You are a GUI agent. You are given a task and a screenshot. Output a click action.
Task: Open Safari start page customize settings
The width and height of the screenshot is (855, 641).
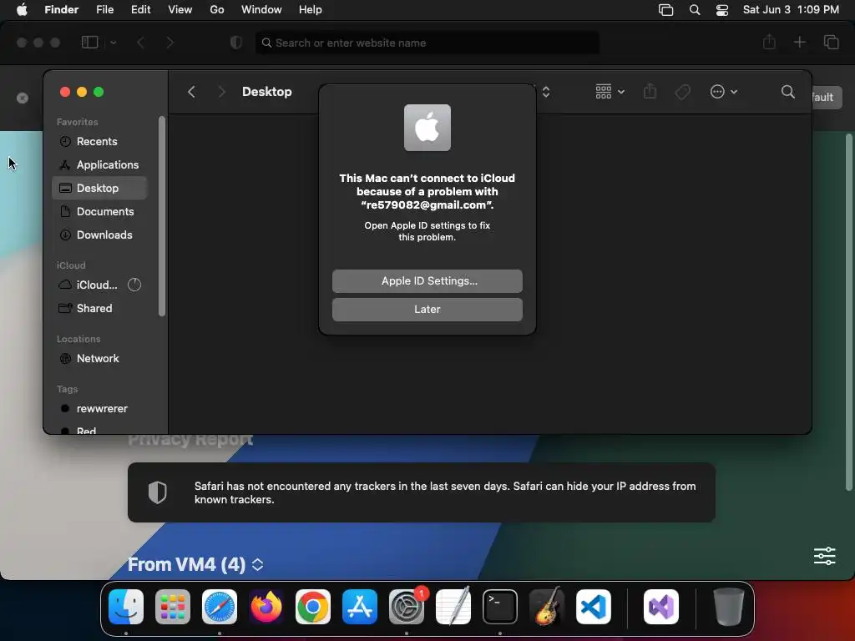[x=824, y=556]
